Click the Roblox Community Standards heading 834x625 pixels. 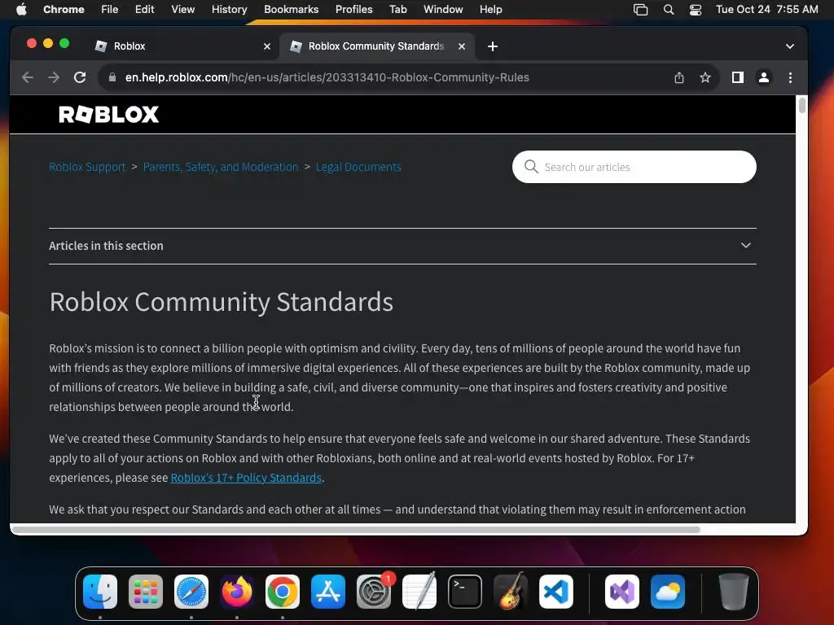click(x=222, y=302)
